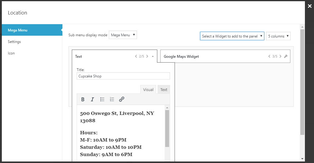Change the 5 columns dropdown

[278, 36]
